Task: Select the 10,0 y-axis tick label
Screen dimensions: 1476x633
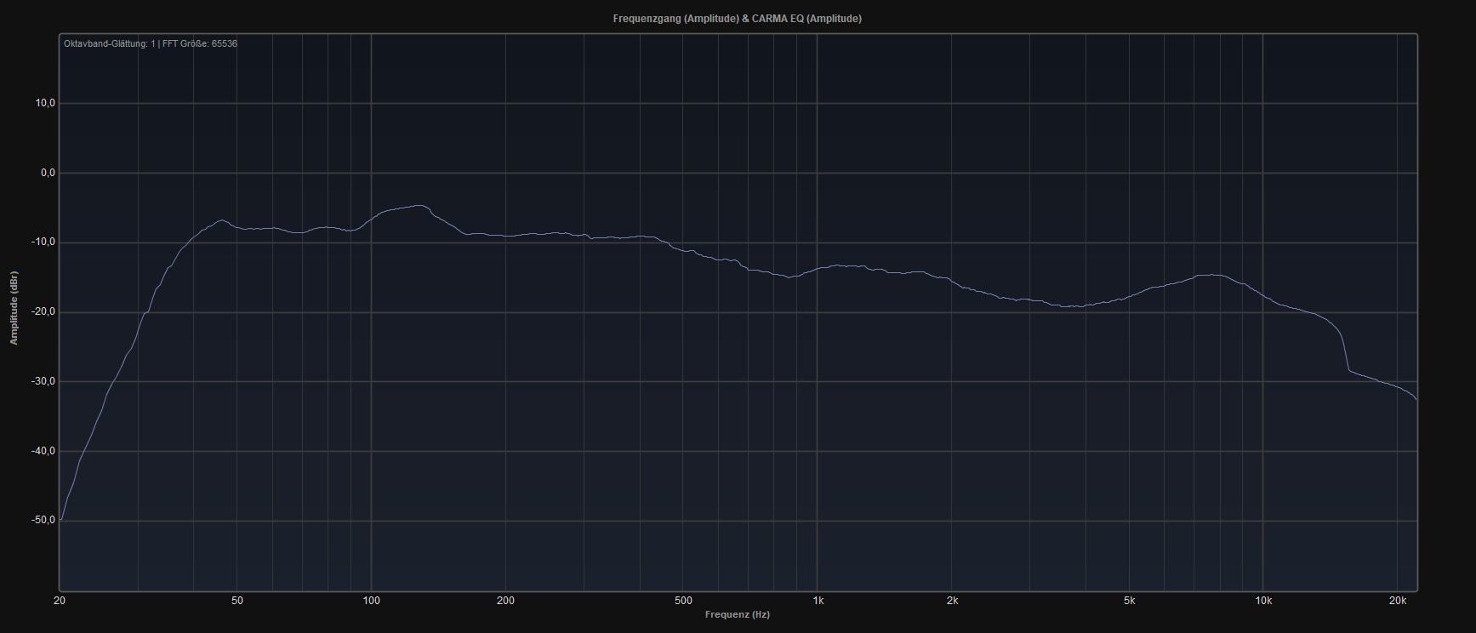Action: coord(44,103)
